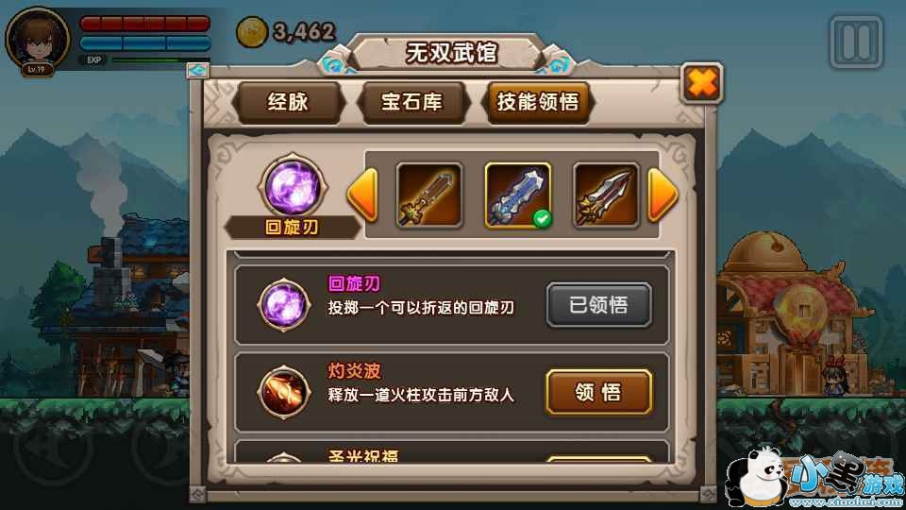Select the bronze sword weapon icon

tap(429, 195)
